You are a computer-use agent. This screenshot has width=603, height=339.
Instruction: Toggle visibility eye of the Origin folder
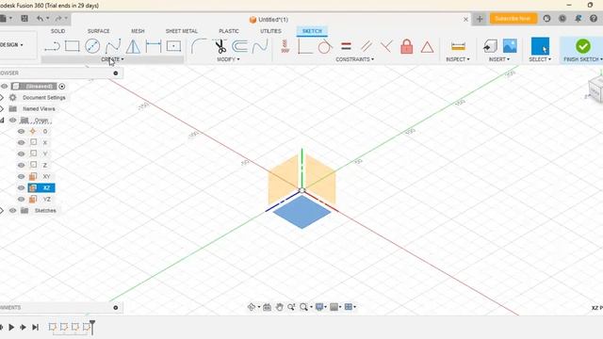coord(12,121)
